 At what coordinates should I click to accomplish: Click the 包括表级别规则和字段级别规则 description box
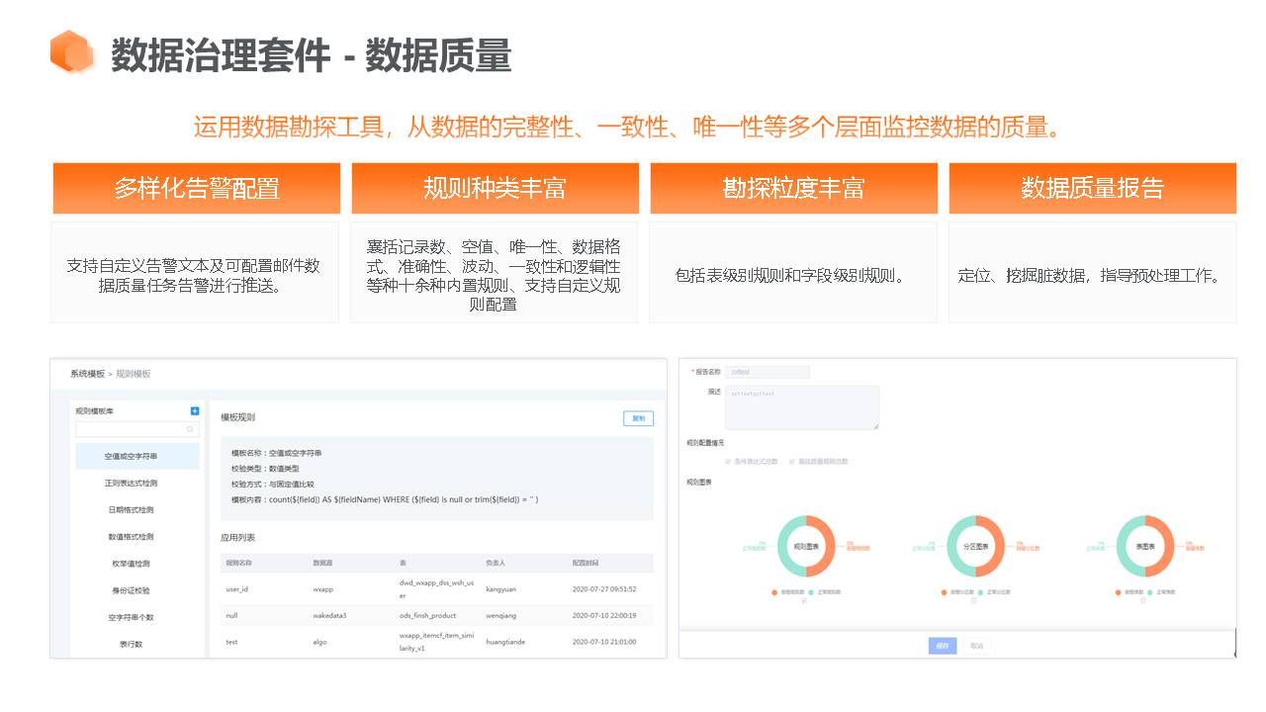coord(793,273)
